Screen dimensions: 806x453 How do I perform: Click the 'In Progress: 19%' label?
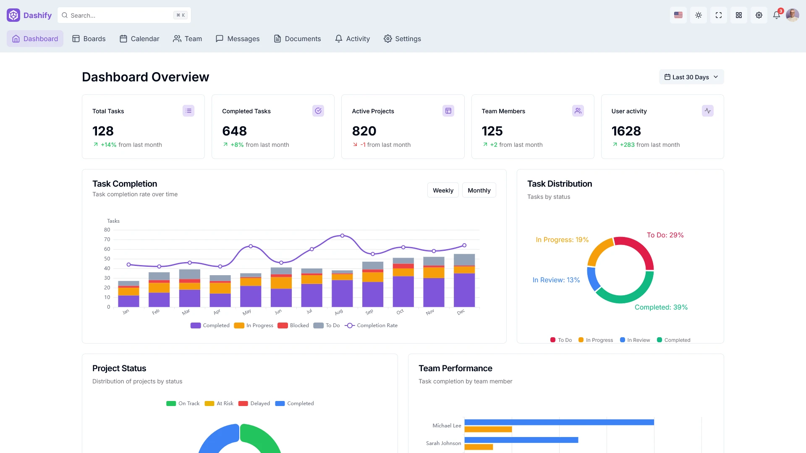(562, 240)
